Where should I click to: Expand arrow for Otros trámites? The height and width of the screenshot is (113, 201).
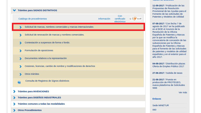[x=21, y=74]
